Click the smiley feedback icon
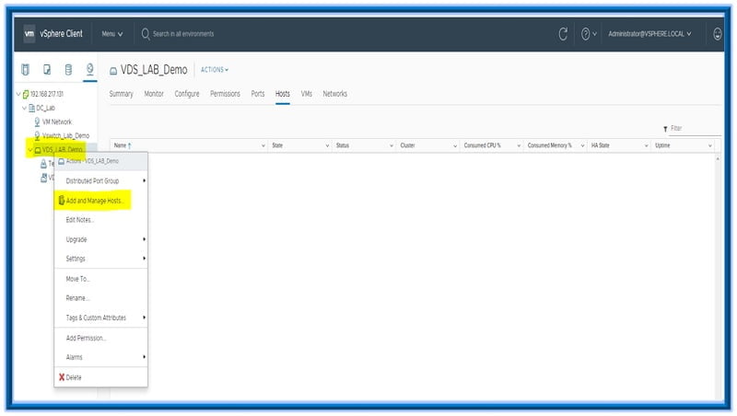Screen dimensions: 737x416 coord(718,34)
